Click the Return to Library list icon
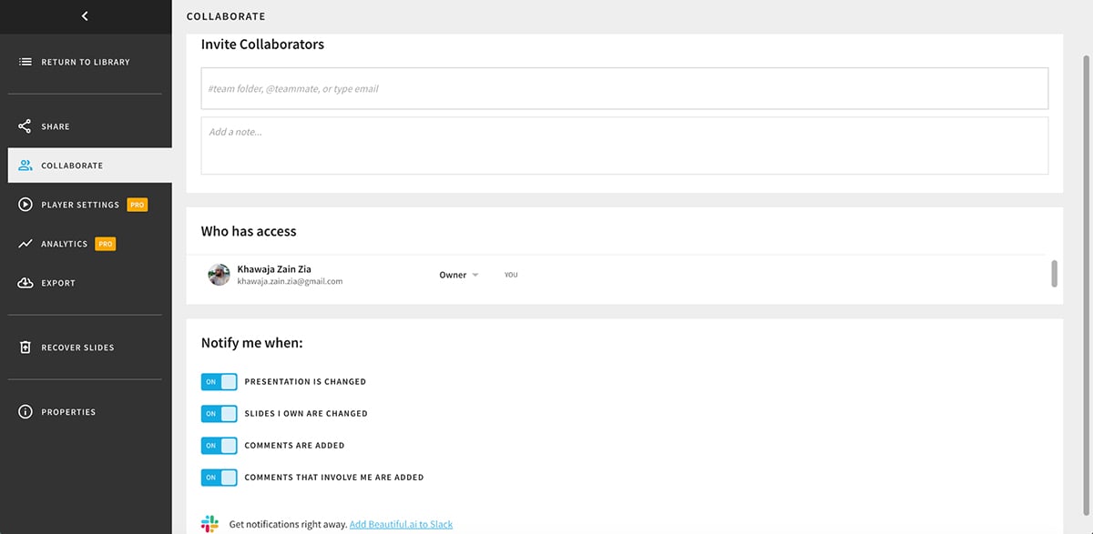 click(26, 62)
